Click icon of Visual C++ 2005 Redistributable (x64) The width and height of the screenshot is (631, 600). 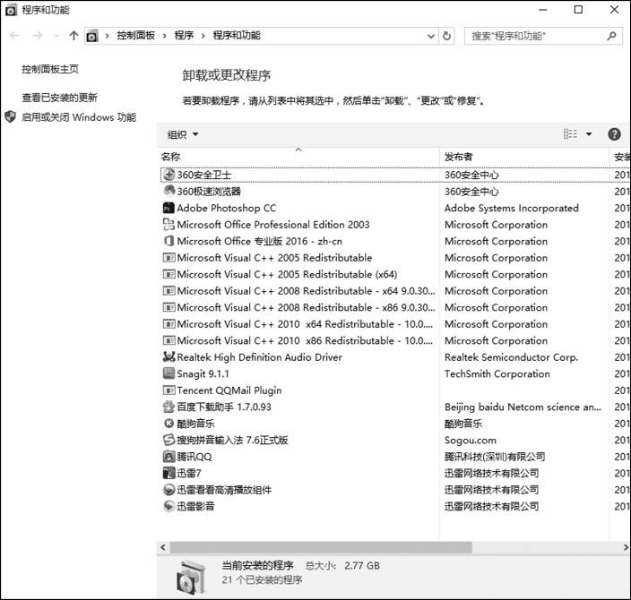coord(169,274)
